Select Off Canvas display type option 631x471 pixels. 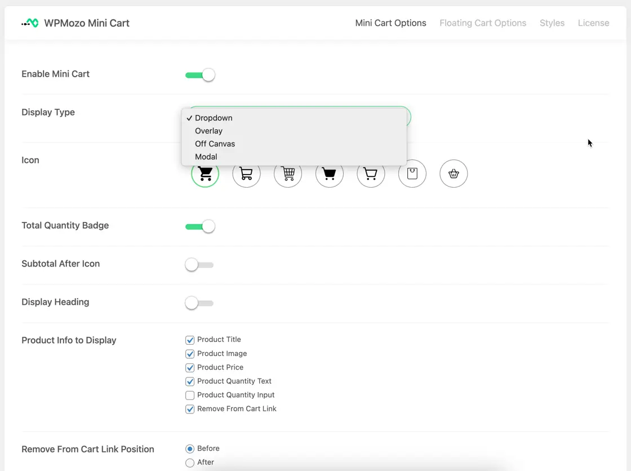[x=215, y=144]
